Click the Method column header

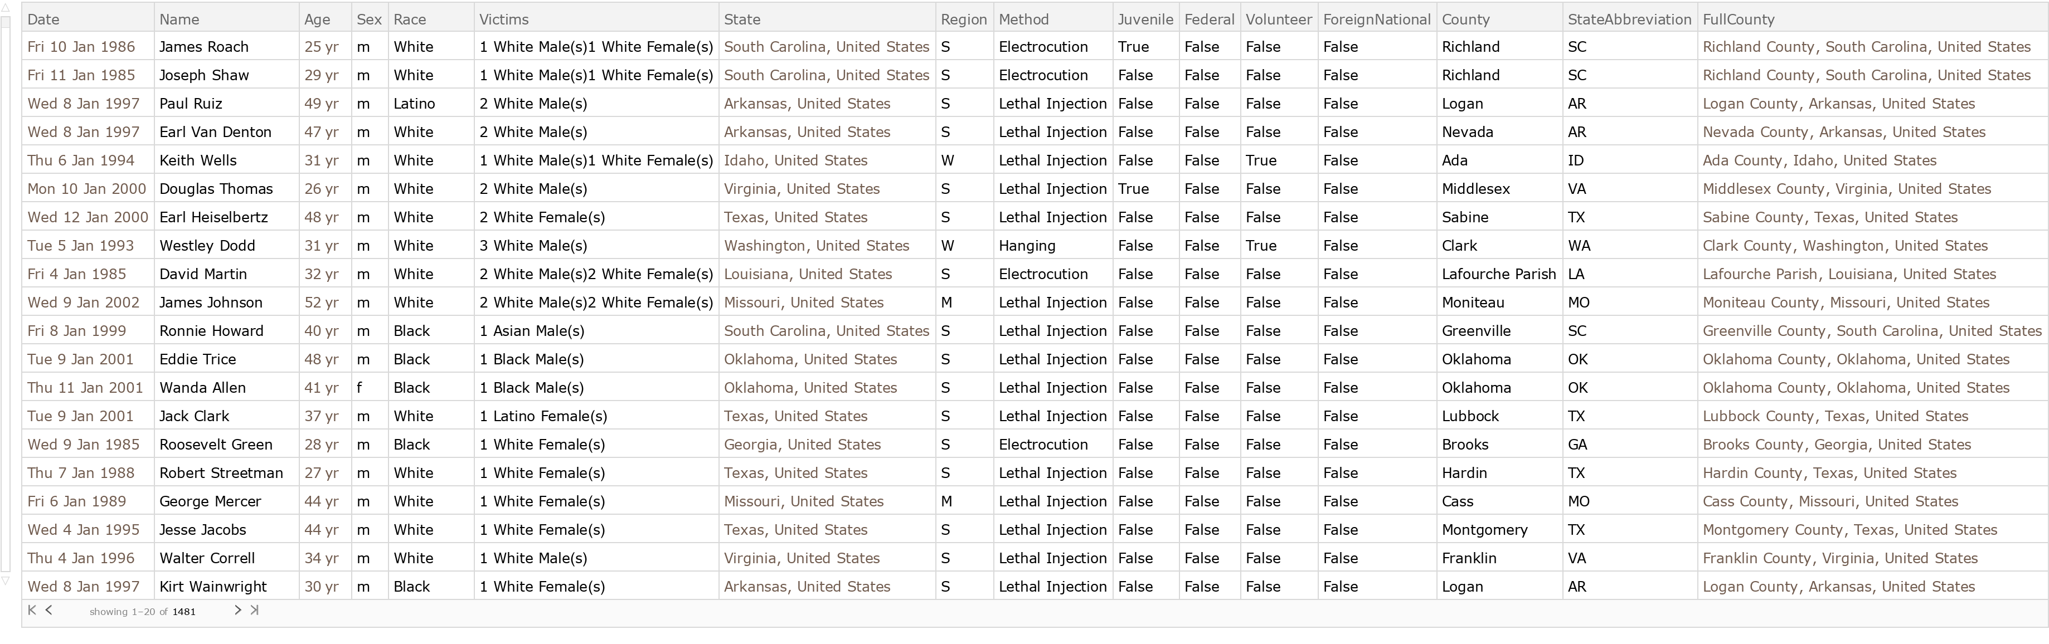coord(1023,19)
